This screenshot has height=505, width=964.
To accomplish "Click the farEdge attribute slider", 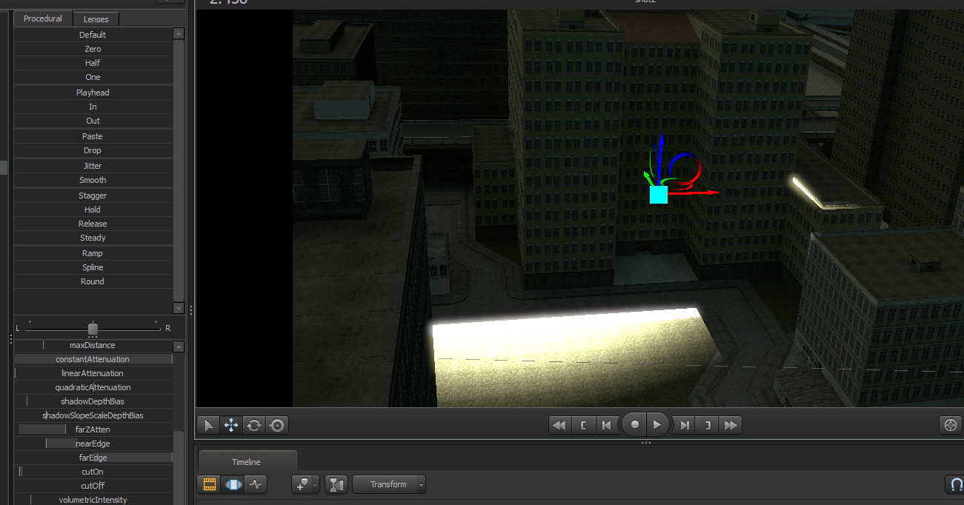I will coord(93,458).
